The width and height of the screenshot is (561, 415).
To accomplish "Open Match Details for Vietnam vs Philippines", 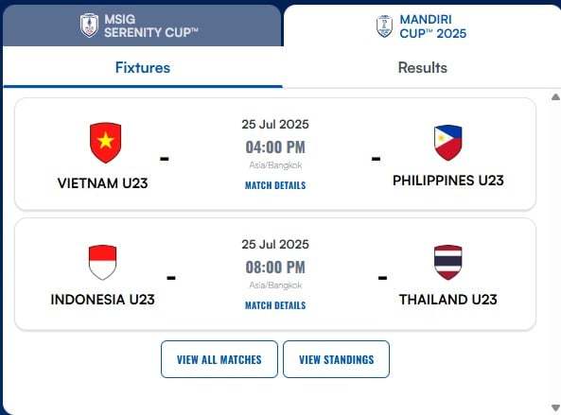I will pos(275,185).
